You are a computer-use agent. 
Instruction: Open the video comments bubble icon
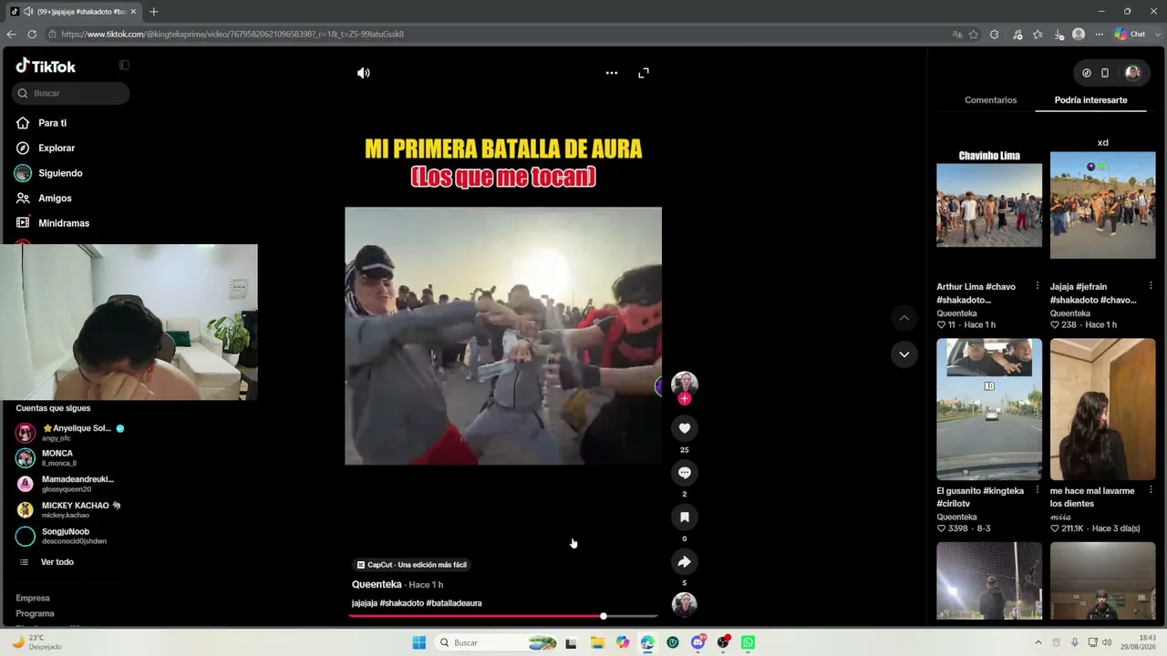[685, 472]
